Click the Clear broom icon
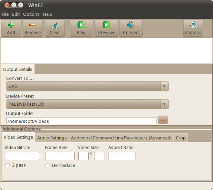 55,25
